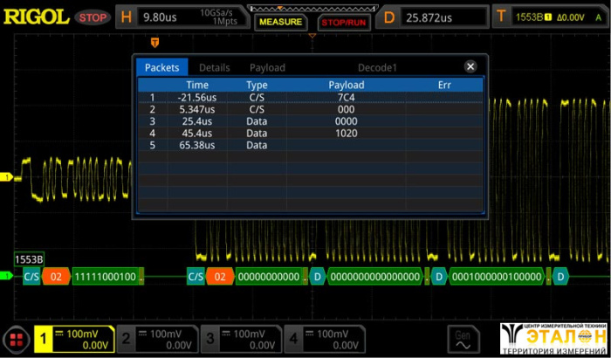Click the orange trigger position marker
This screenshot has height=358, width=611.
155,41
